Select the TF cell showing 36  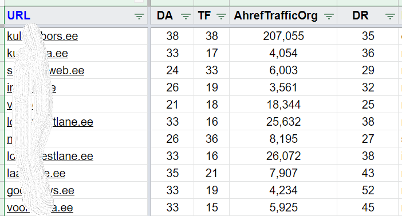211,139
